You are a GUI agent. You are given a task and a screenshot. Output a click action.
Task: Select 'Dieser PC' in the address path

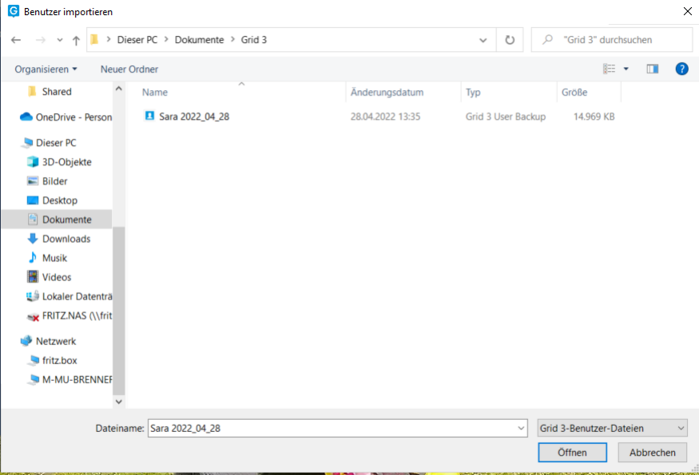(137, 40)
